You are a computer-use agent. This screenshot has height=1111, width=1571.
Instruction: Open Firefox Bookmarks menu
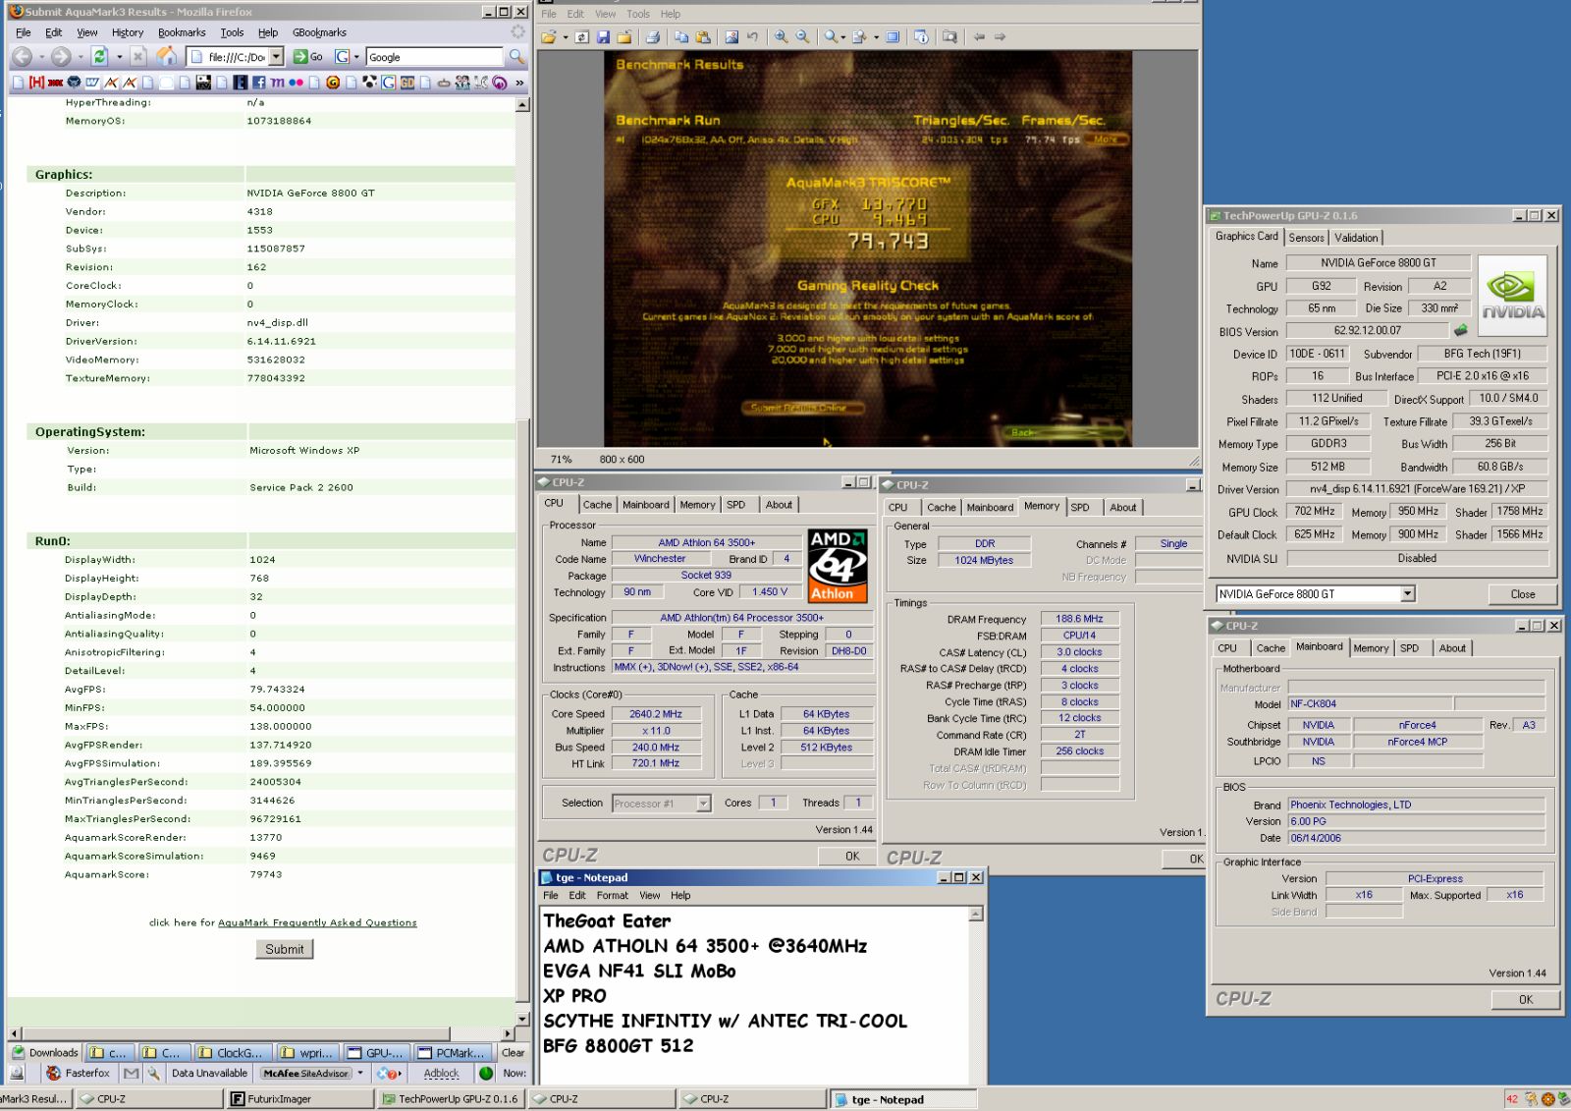coord(182,32)
